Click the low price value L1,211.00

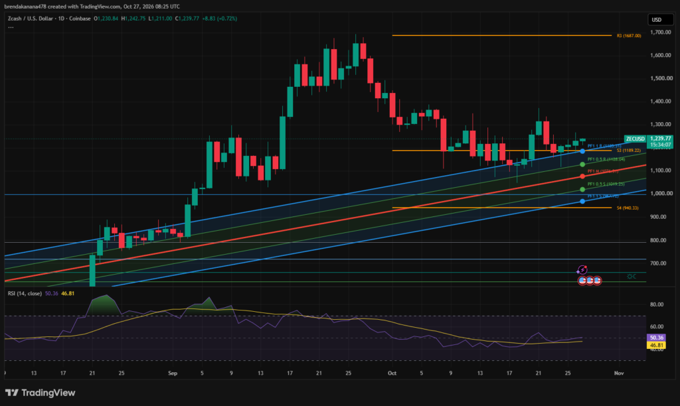click(161, 19)
